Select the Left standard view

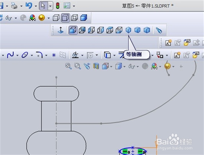(x=91, y=30)
